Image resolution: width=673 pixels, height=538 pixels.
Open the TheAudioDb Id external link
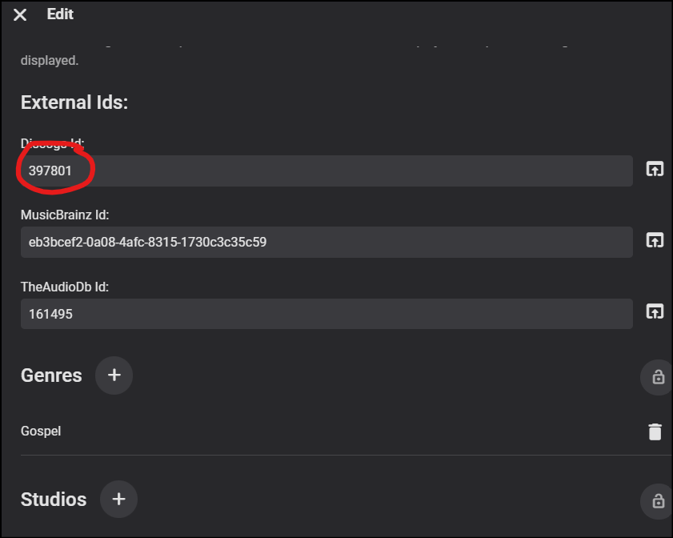pos(655,312)
